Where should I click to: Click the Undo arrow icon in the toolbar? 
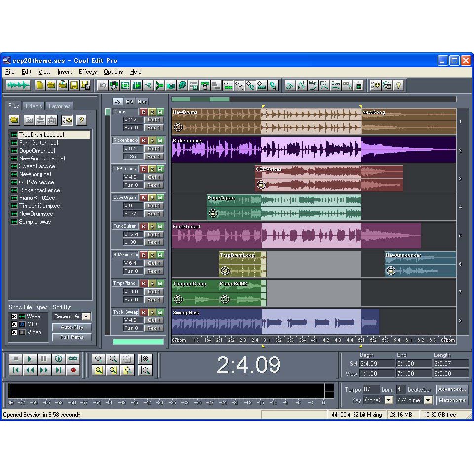(x=103, y=85)
